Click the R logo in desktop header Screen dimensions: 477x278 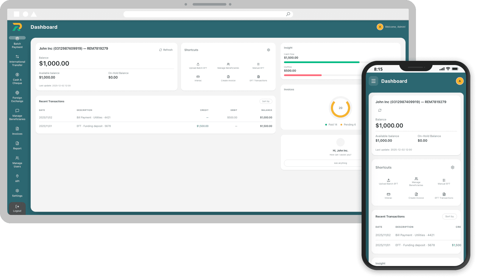(17, 27)
